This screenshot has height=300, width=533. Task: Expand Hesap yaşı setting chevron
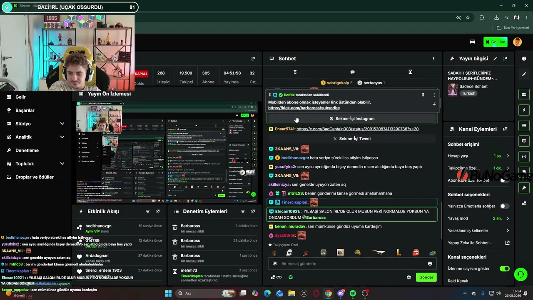click(508, 156)
